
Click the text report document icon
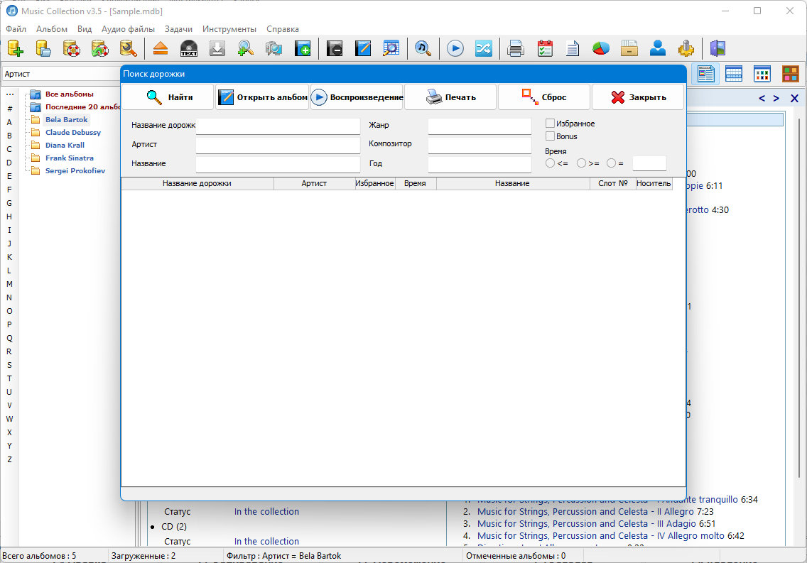tap(573, 48)
